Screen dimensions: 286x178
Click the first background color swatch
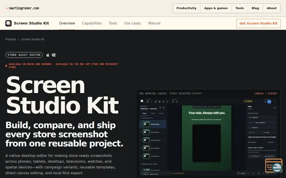click(x=250, y=117)
